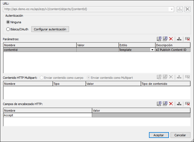The width and height of the screenshot is (194, 142).
Task: Delete HTTP header field with red X
Action: point(171,104)
